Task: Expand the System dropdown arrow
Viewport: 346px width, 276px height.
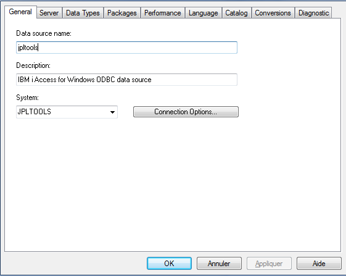Action: pyautogui.click(x=112, y=112)
